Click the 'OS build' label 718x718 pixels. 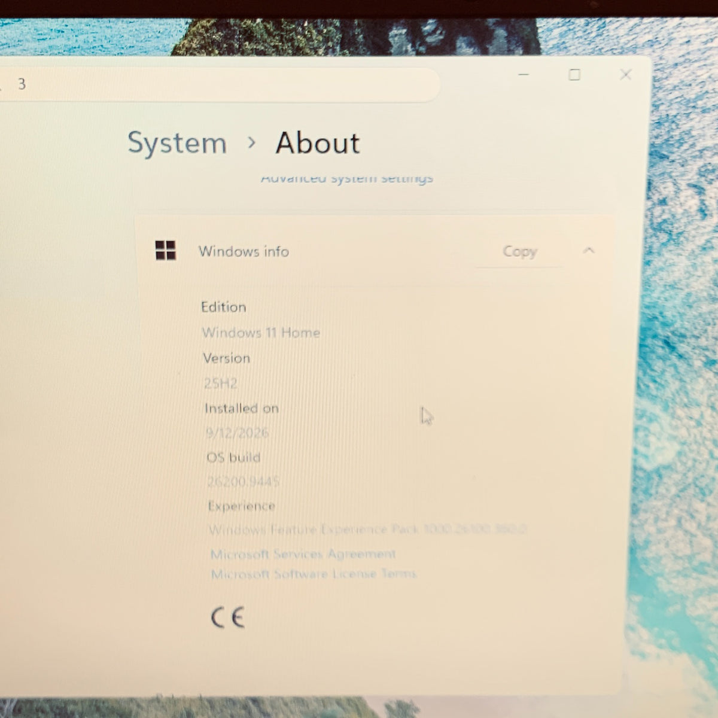coord(233,458)
